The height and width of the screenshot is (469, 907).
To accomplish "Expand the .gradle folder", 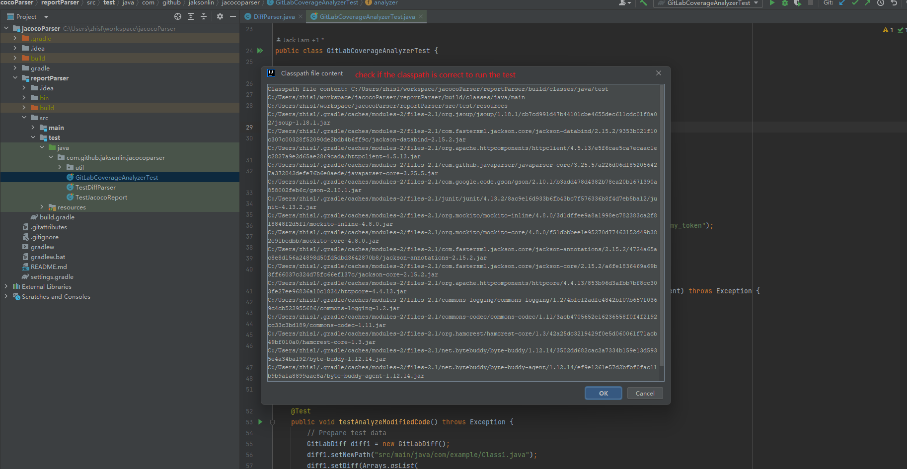I will click(15, 38).
